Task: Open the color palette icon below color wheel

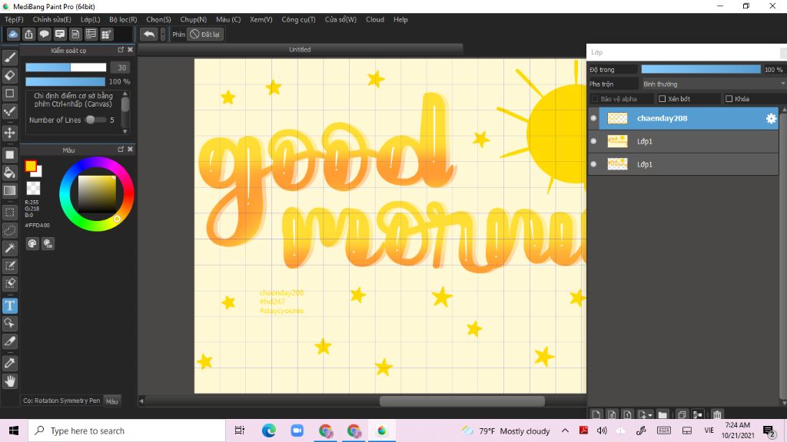Action: pos(32,243)
